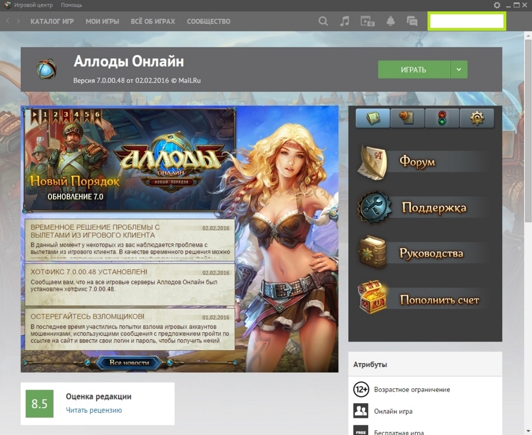The height and width of the screenshot is (435, 532).
Task: Switch banner to slide 3
Action: (66, 114)
